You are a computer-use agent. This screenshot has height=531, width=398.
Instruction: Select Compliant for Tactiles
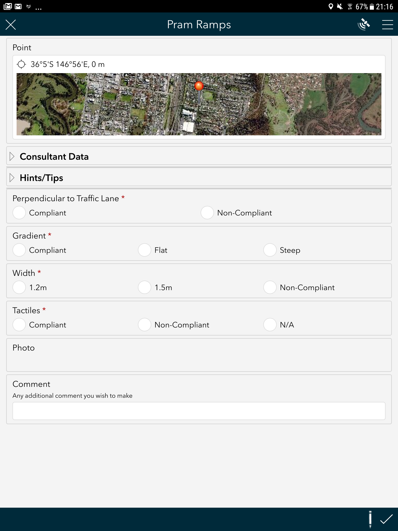[39, 325]
